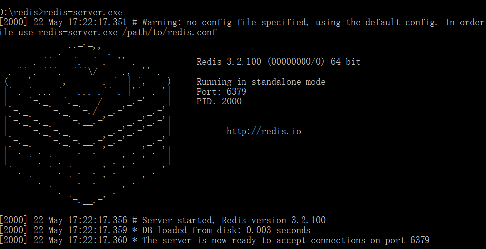Screen dimensions: 486x249
Task: Click the "Running in standalone mode" text
Action: point(261,82)
